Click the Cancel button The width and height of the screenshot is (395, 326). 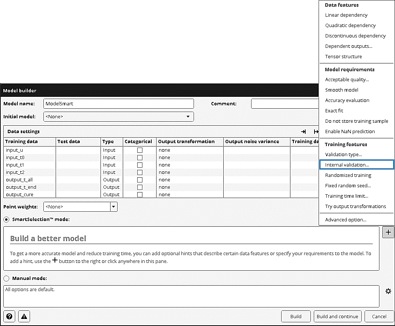pos(379,316)
